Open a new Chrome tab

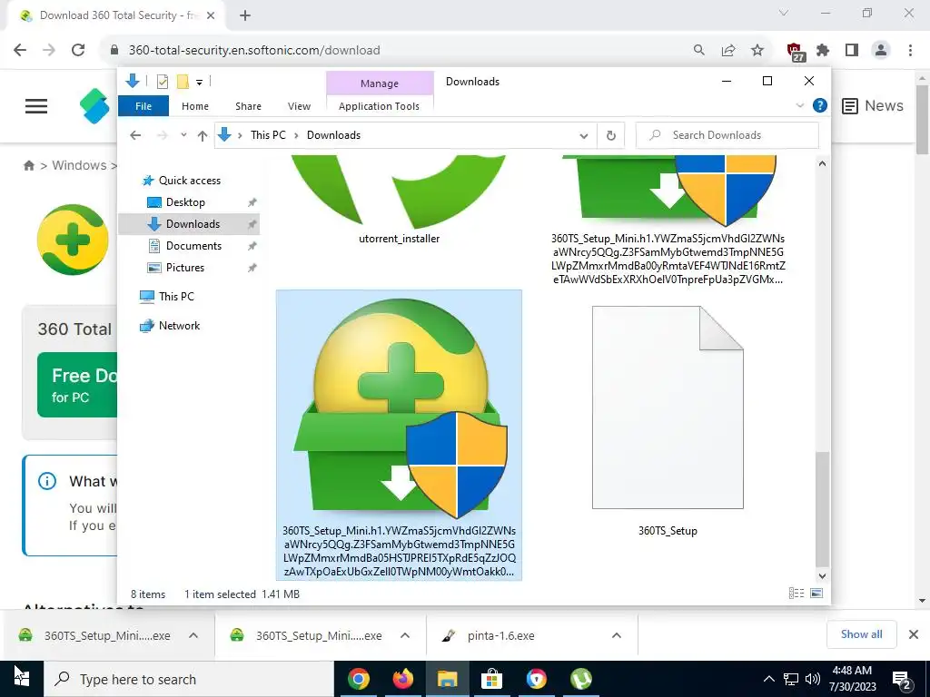click(245, 15)
